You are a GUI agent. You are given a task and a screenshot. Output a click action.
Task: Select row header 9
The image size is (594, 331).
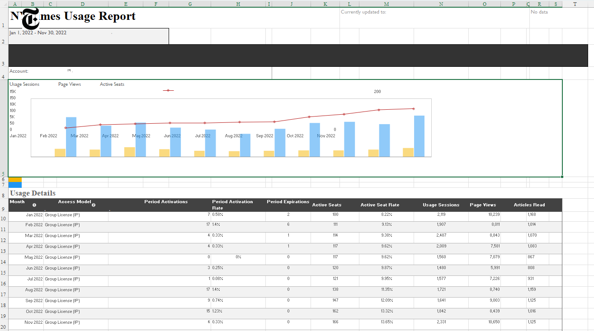click(x=4, y=205)
